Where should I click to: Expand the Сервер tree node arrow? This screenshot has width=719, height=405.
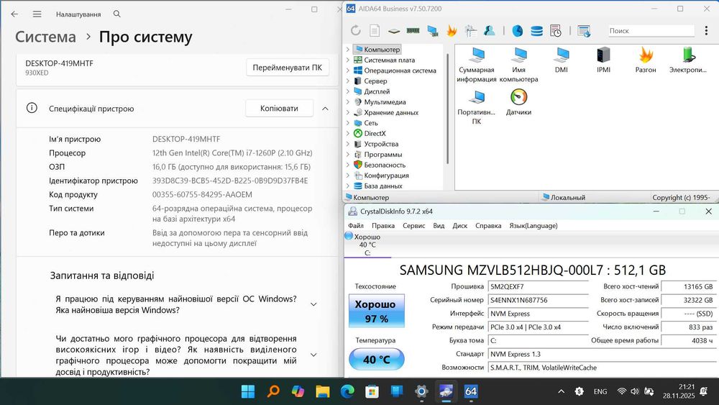click(347, 81)
